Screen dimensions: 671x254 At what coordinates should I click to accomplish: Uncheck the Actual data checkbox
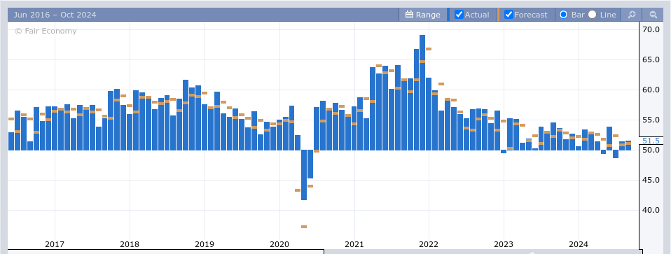coord(459,15)
